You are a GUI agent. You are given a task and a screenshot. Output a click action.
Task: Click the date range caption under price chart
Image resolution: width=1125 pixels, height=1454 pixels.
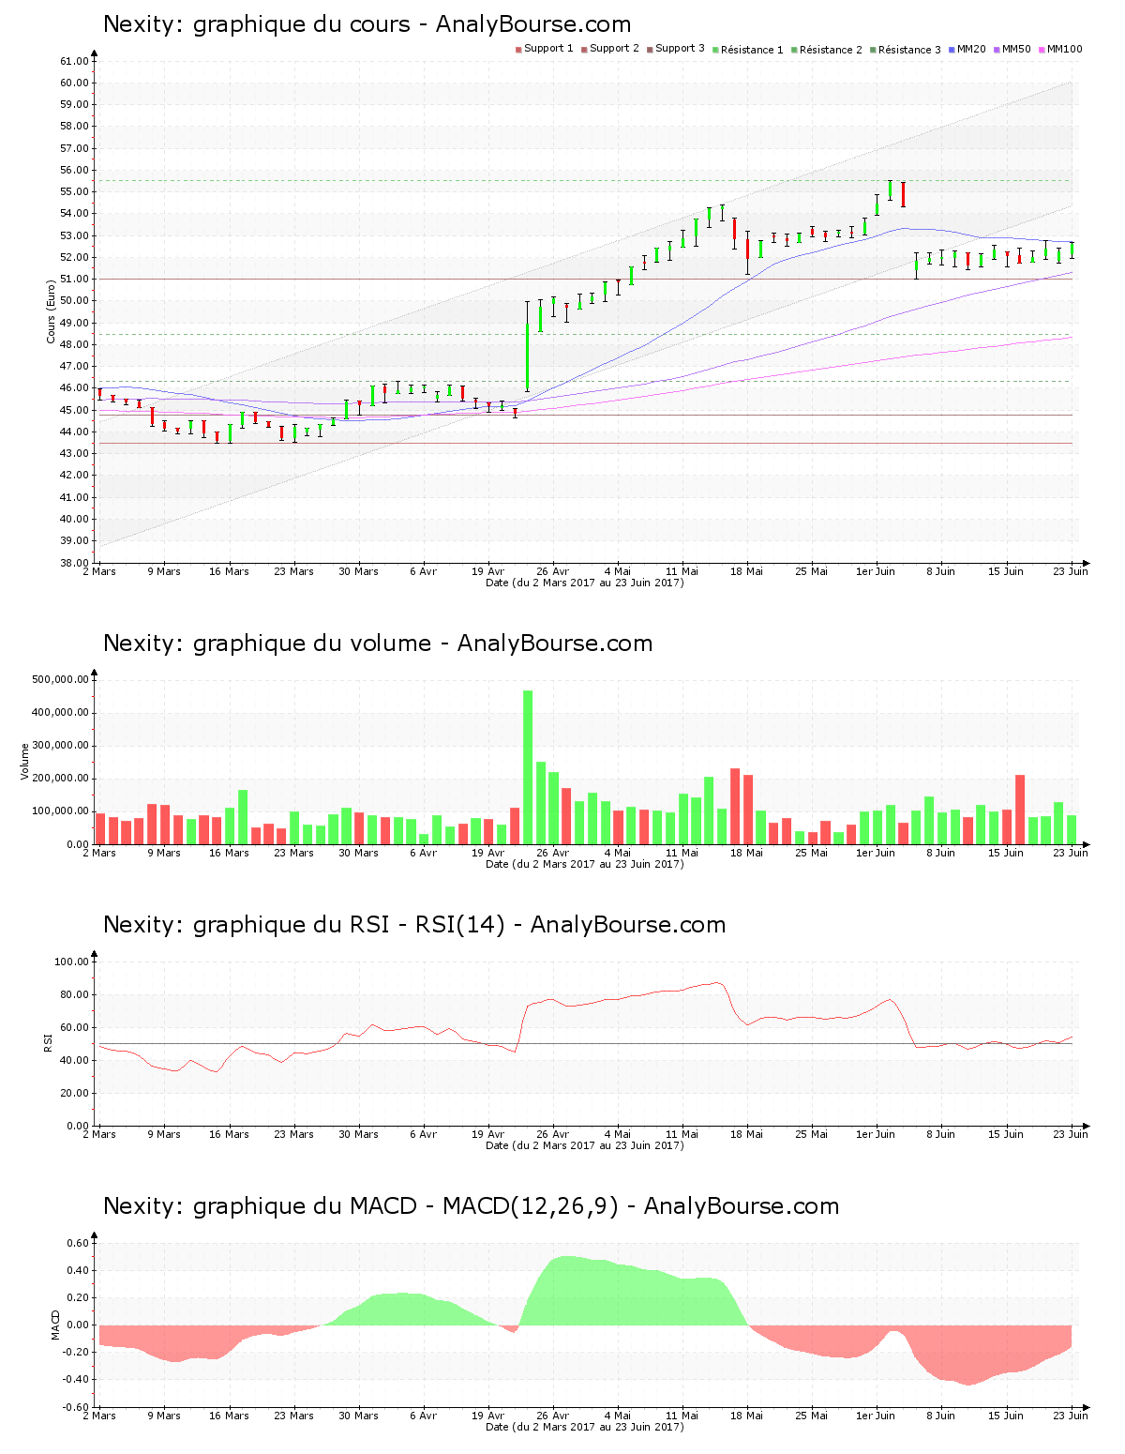click(585, 583)
